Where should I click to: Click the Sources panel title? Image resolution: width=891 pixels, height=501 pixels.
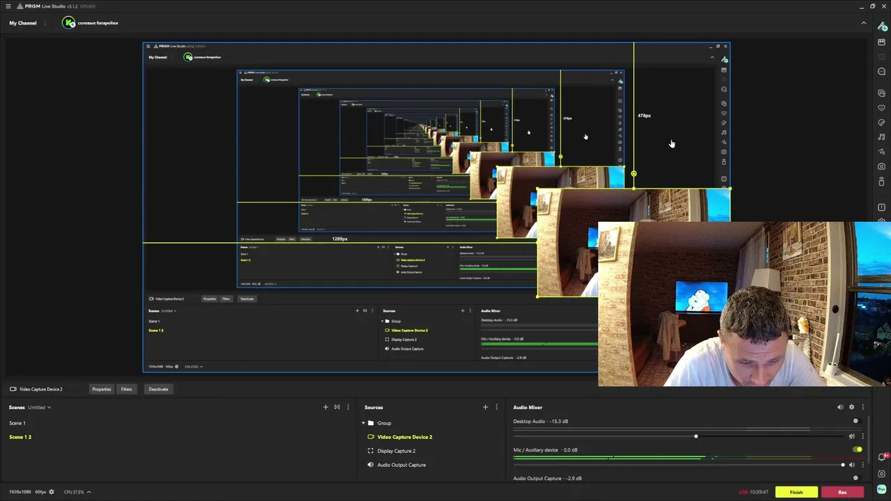(374, 407)
